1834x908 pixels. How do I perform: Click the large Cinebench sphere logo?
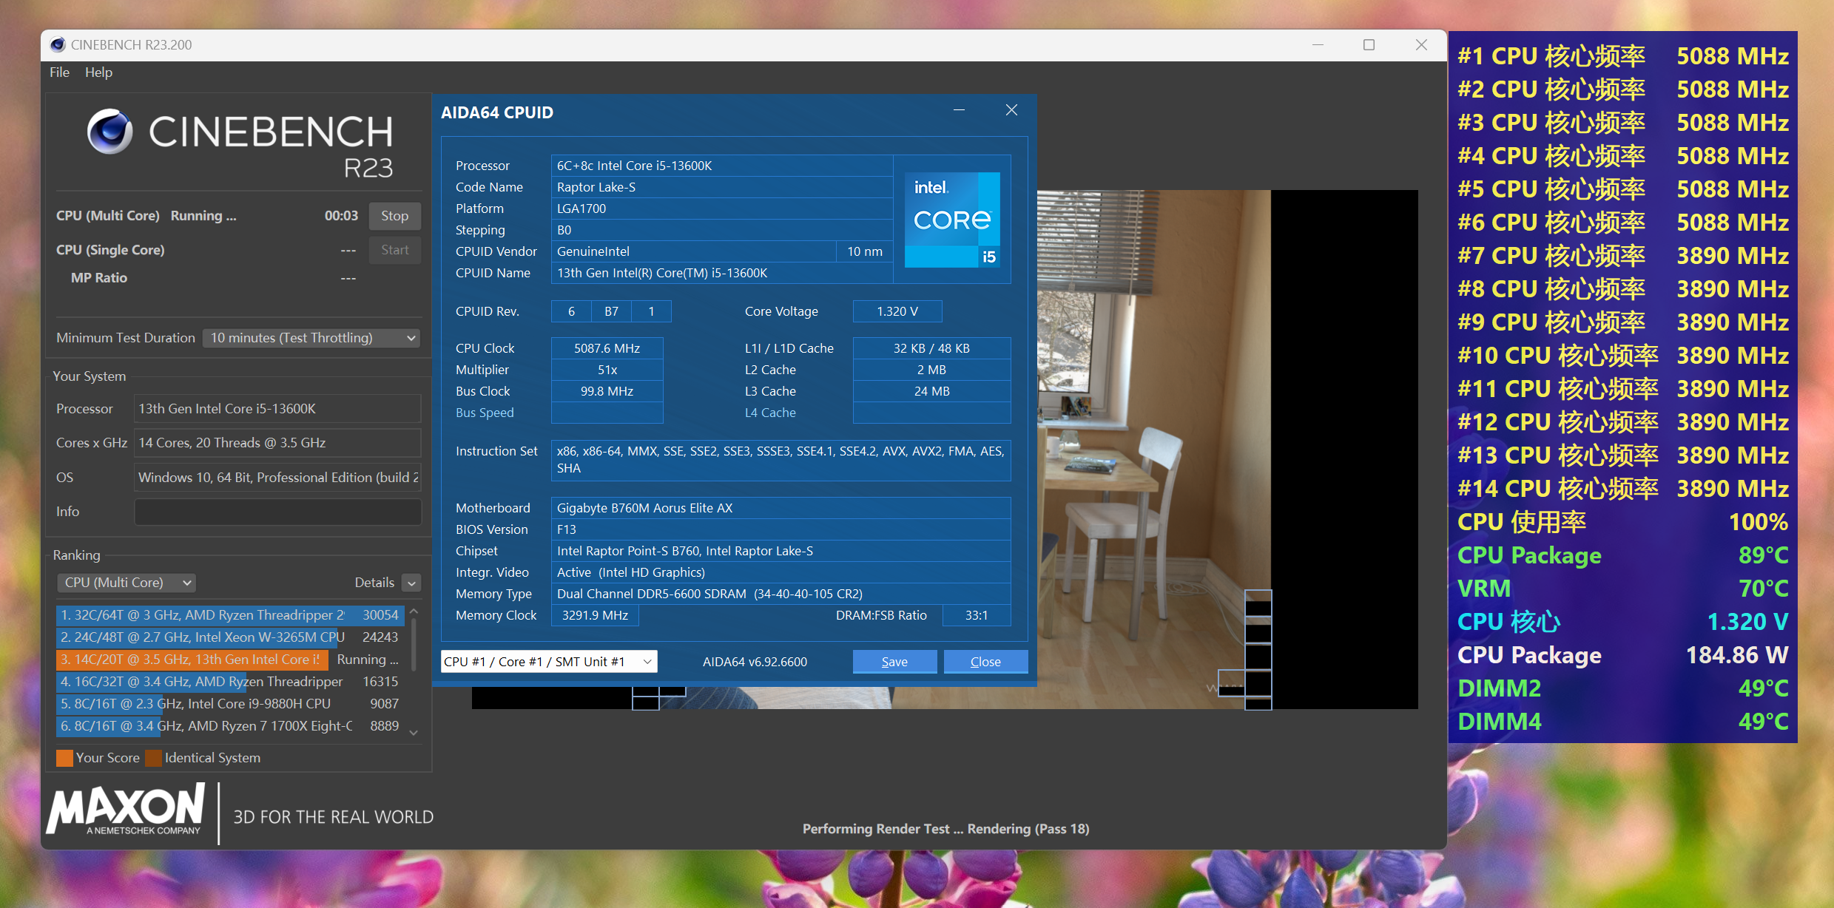click(110, 132)
